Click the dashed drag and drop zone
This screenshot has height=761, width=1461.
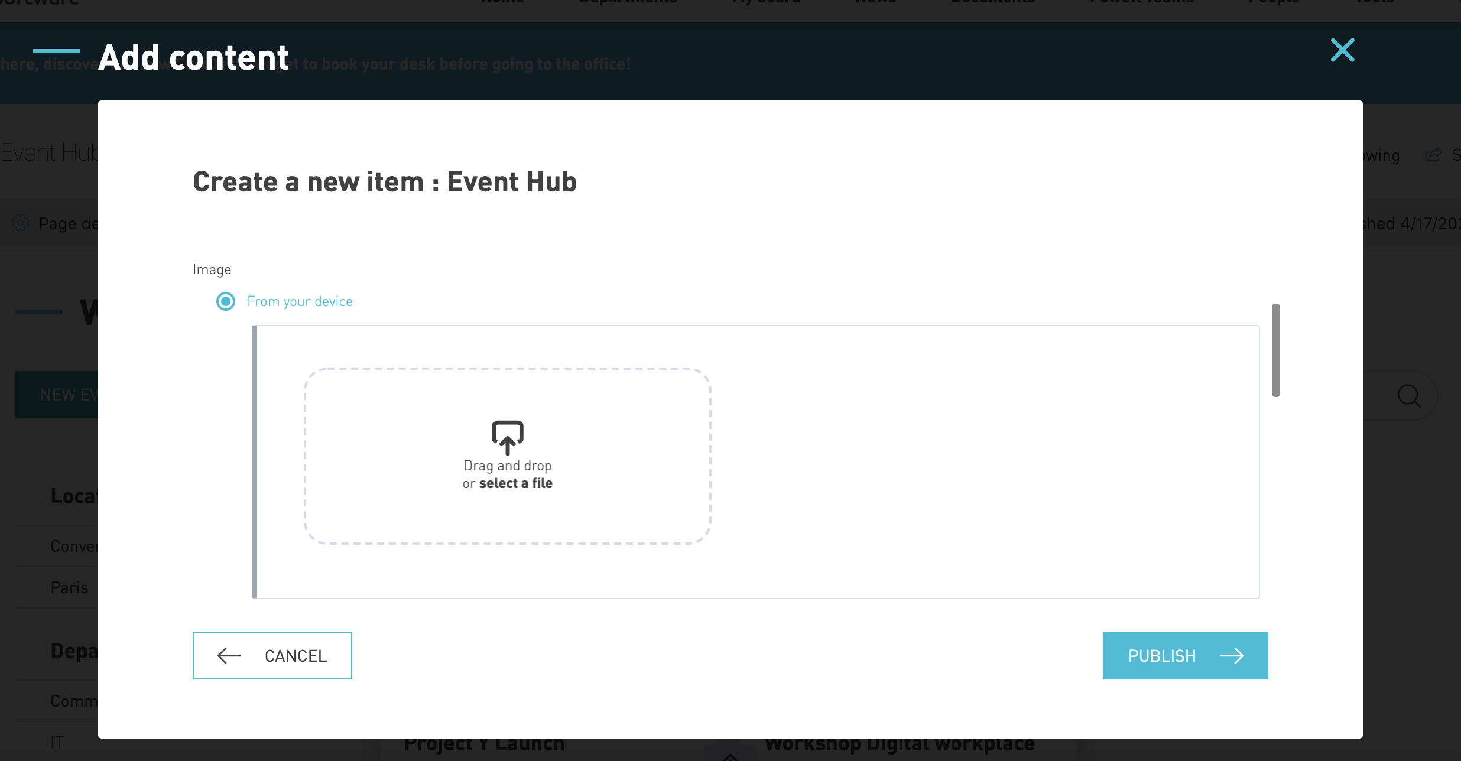(x=507, y=456)
